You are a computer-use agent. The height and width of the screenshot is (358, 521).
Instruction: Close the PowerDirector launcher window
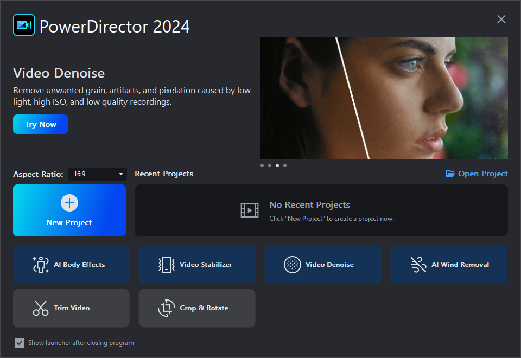pyautogui.click(x=501, y=20)
